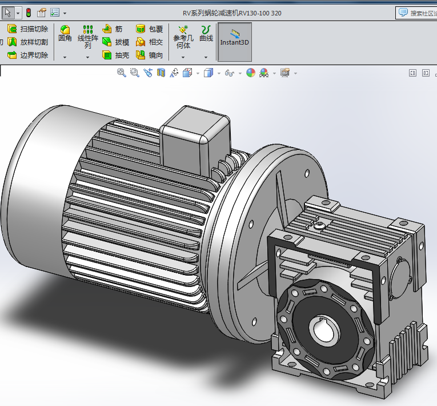Select the Swept Cut (扫描切除) tool

pos(27,29)
